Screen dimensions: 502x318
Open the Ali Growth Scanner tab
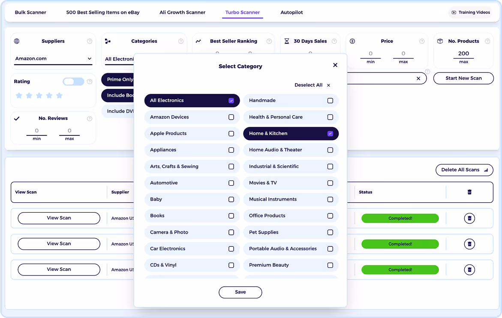[183, 12]
